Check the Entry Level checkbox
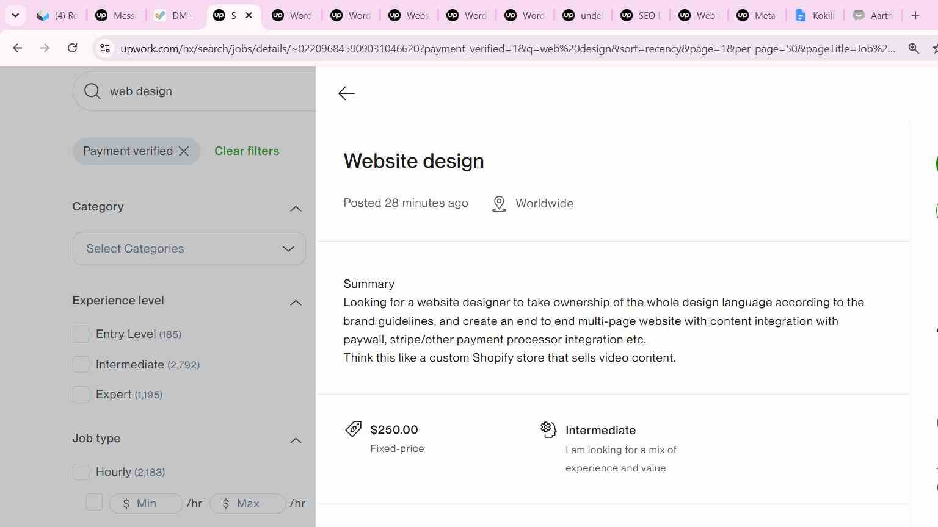 pos(81,334)
